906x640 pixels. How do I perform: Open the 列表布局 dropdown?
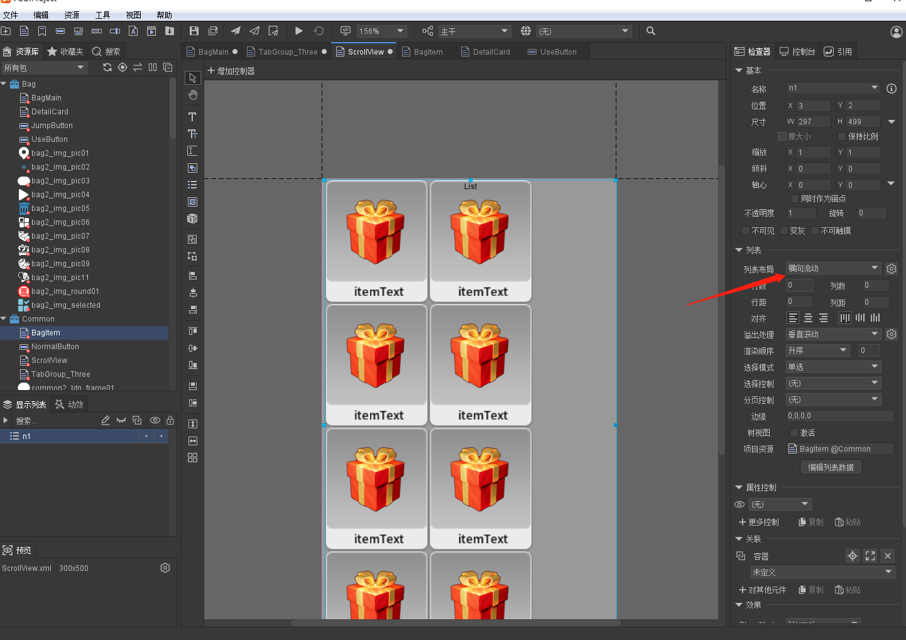pyautogui.click(x=833, y=268)
